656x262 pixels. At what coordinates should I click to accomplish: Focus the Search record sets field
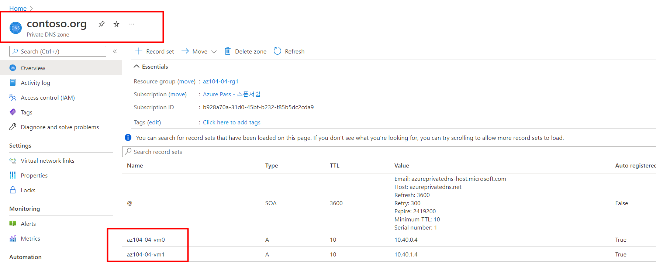(x=389, y=152)
